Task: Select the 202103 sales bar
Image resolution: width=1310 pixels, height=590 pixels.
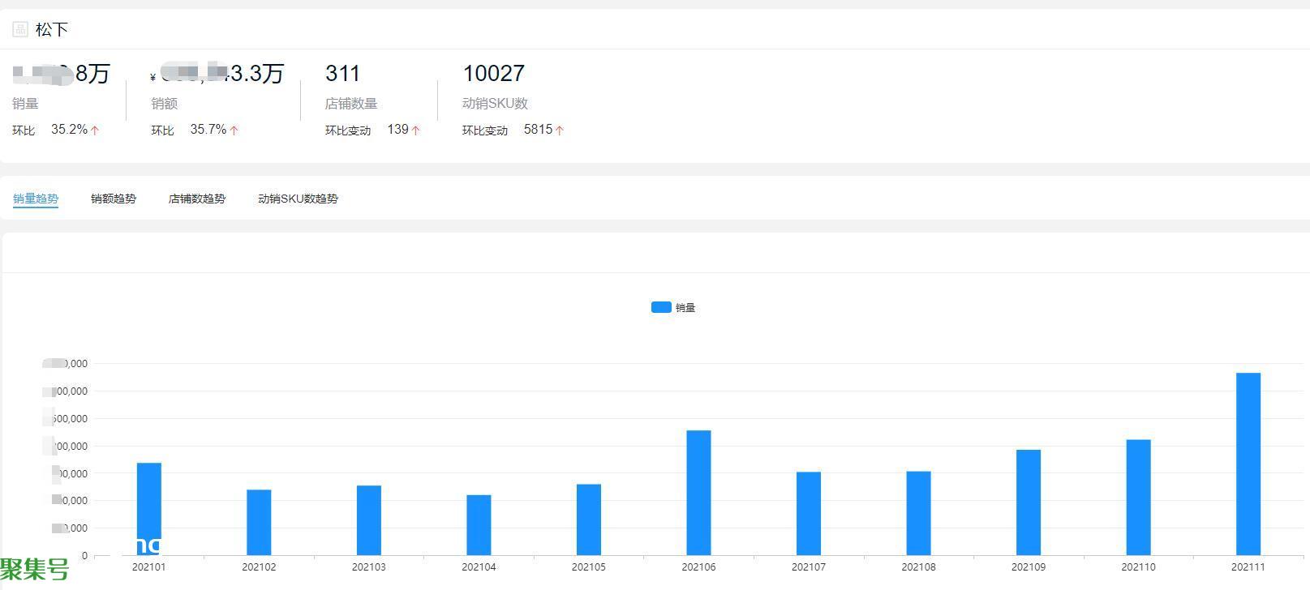Action: 369,520
